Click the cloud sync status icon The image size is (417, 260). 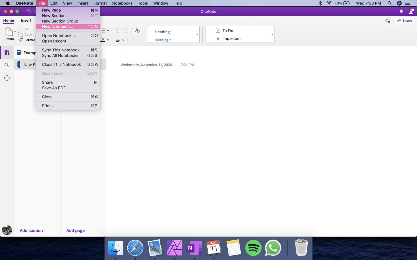[388, 21]
